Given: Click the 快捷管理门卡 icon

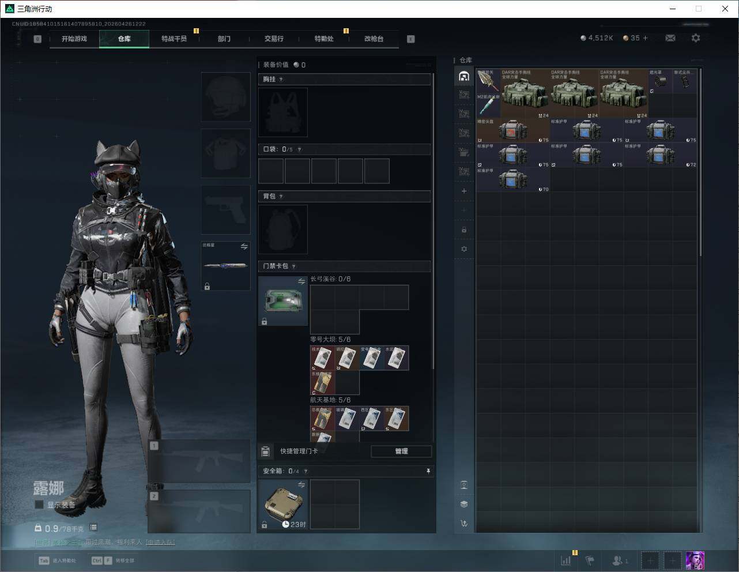Looking at the screenshot, I should 266,451.
